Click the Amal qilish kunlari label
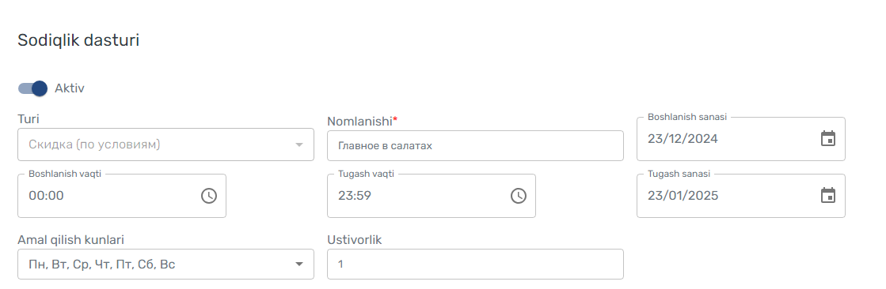 coord(71,240)
